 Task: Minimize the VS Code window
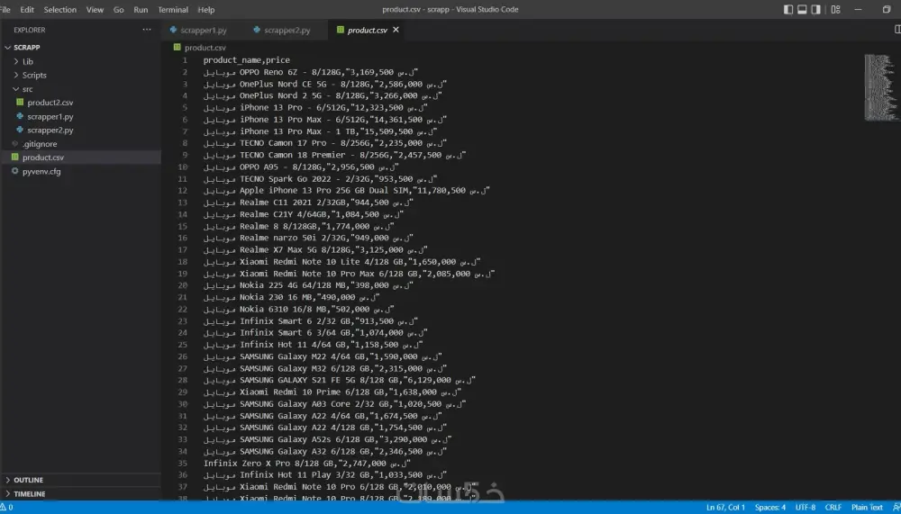click(x=859, y=10)
